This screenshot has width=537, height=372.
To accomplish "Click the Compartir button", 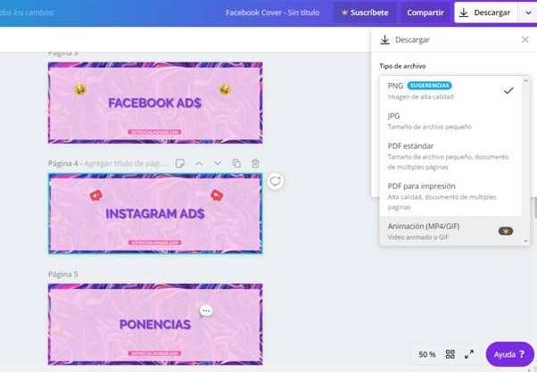I will click(425, 12).
